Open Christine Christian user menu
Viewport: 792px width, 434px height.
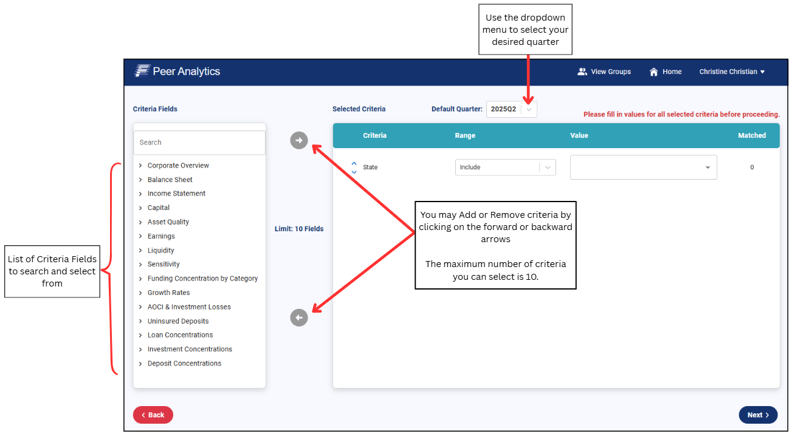pyautogui.click(x=732, y=72)
